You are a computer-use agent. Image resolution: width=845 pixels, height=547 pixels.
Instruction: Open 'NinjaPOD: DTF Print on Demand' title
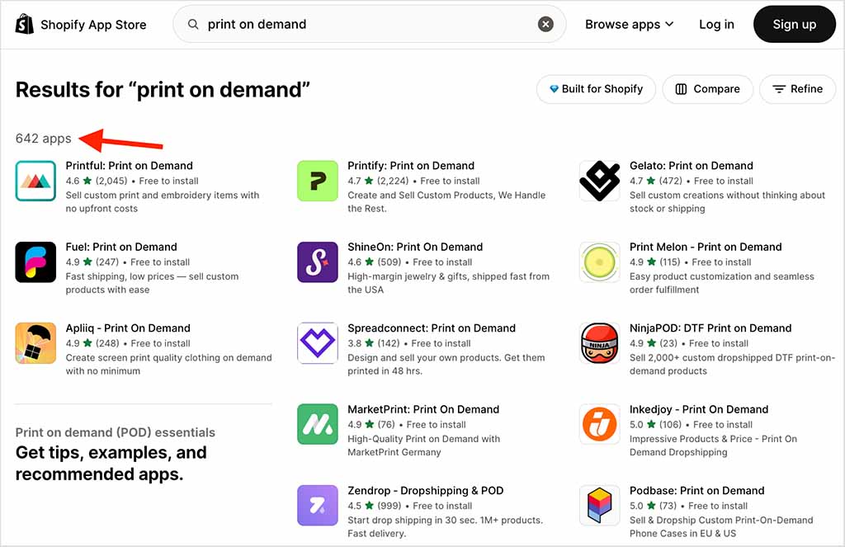(x=710, y=328)
